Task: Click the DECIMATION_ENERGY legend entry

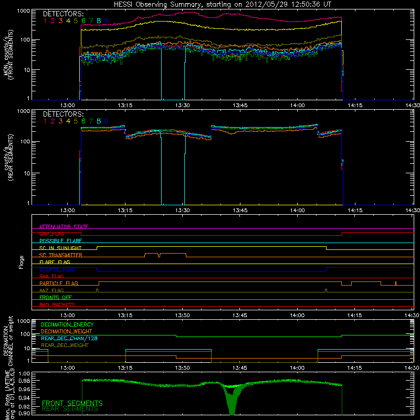Action: pyautogui.click(x=67, y=324)
